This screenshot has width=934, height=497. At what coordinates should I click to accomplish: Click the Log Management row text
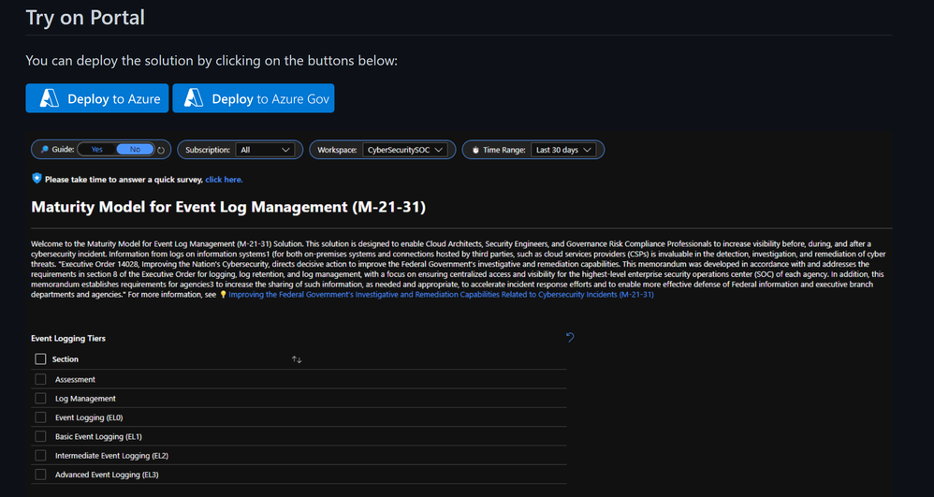coord(85,399)
